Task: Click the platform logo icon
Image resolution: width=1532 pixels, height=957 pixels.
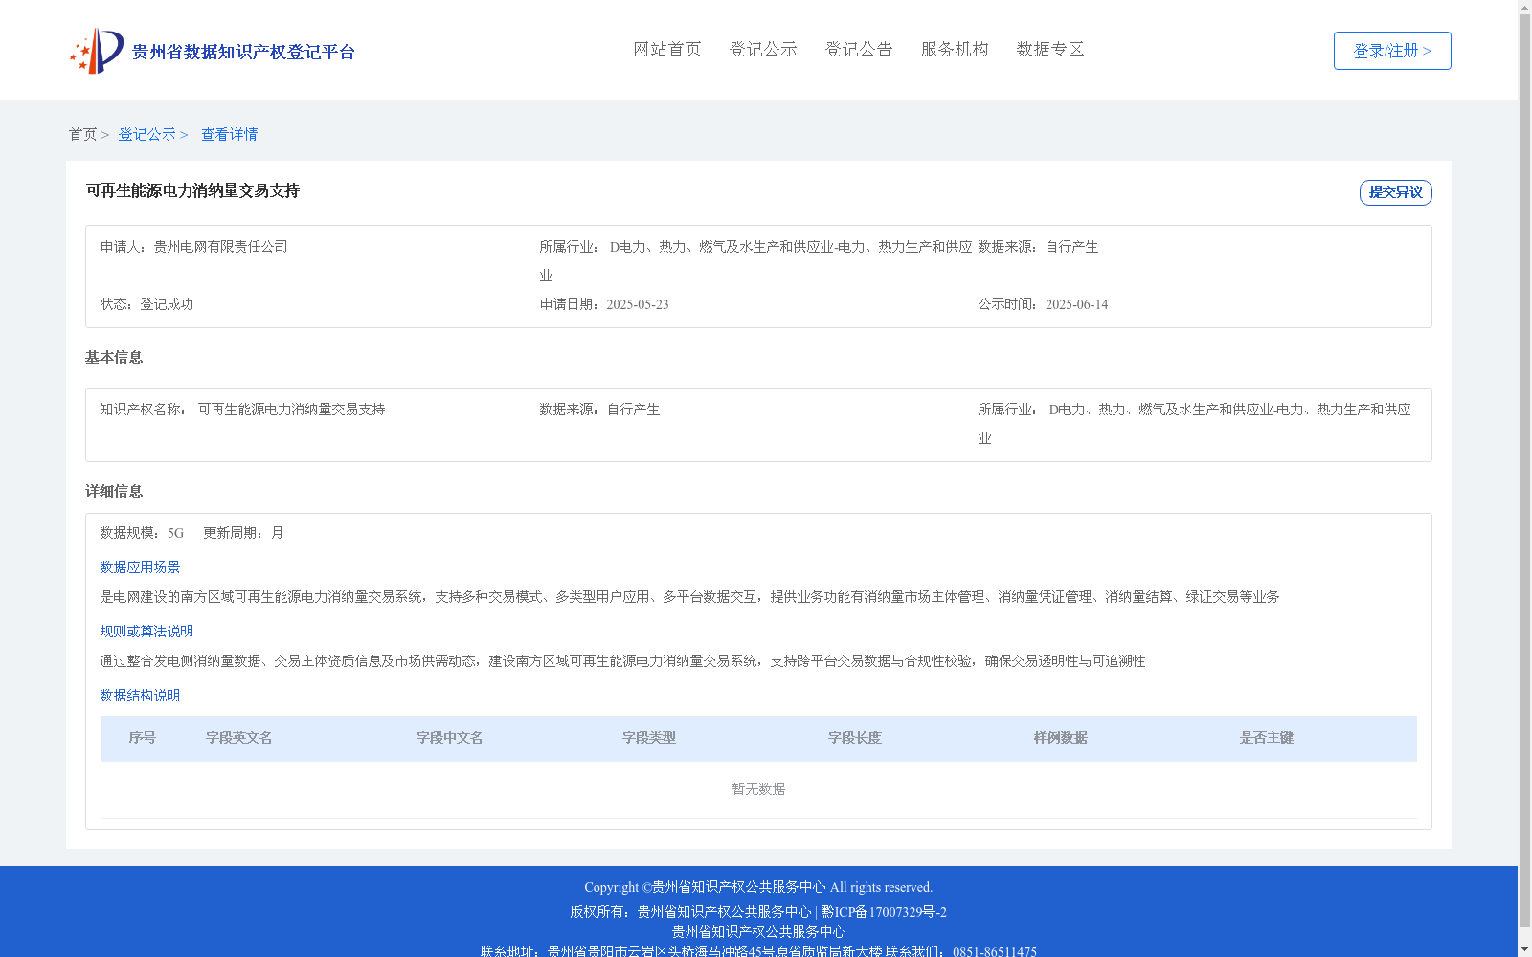Action: pos(97,51)
